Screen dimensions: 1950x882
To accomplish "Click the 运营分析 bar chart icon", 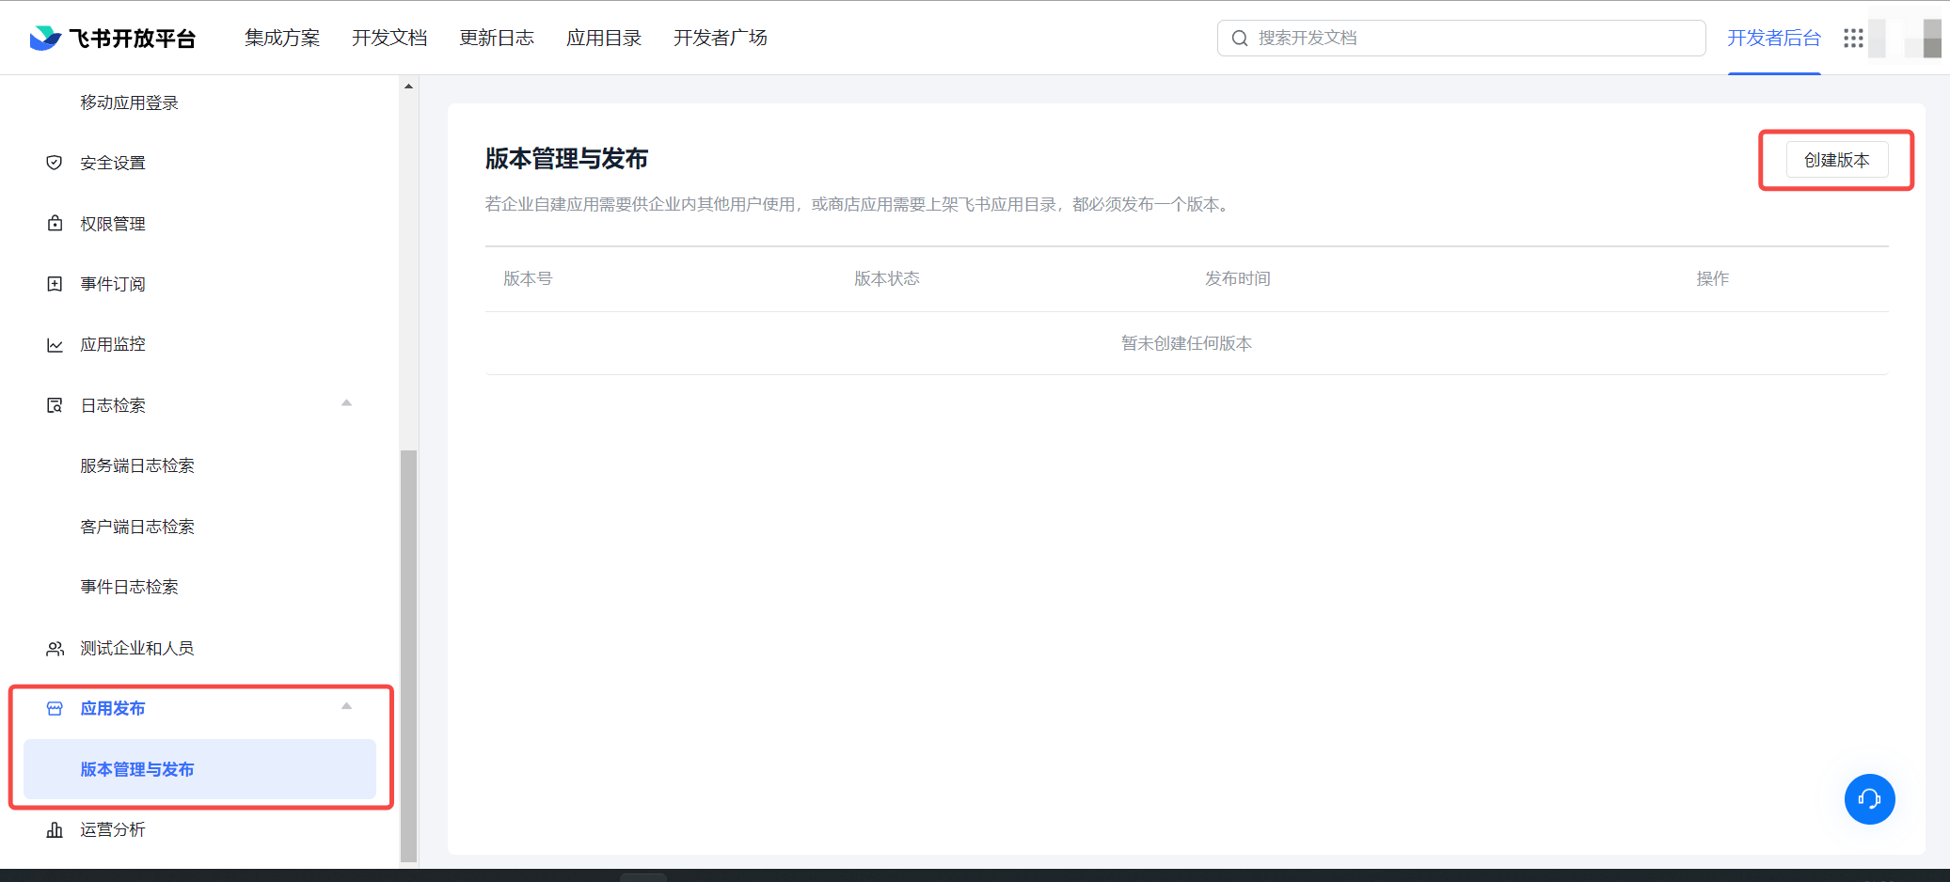I will [55, 829].
